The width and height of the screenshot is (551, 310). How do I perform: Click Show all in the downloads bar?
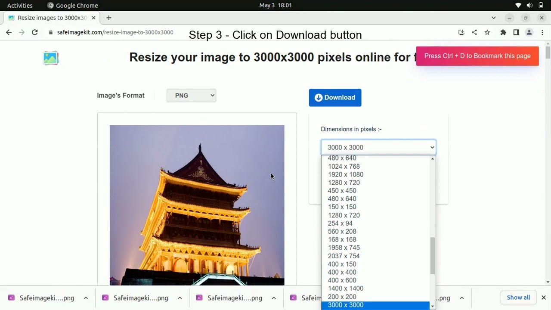click(518, 297)
